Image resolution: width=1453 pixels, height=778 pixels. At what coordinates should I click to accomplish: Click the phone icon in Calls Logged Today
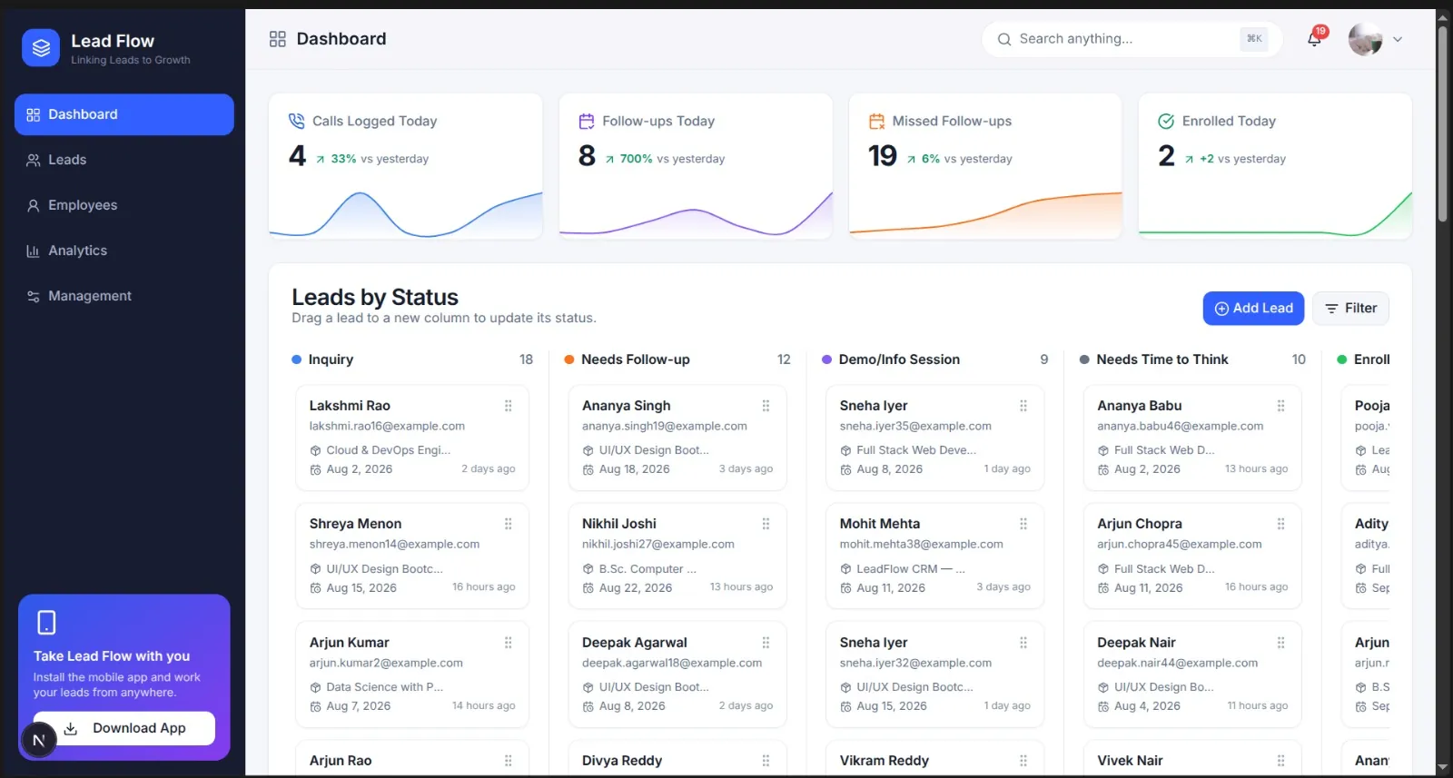coord(296,121)
